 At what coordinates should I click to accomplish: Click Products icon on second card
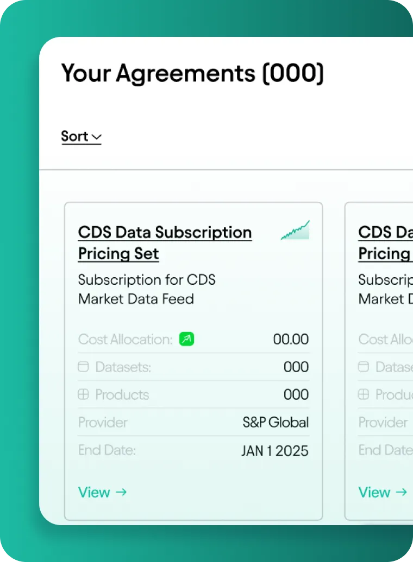[x=364, y=394]
